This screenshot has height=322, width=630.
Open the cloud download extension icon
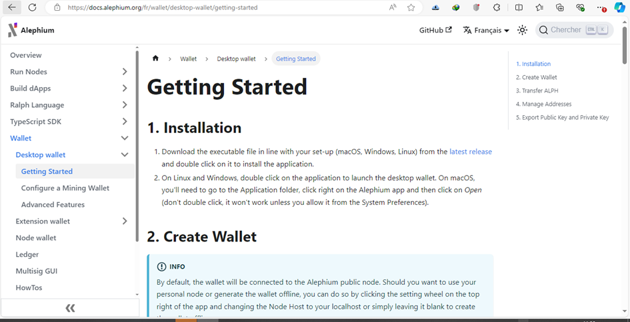(435, 7)
